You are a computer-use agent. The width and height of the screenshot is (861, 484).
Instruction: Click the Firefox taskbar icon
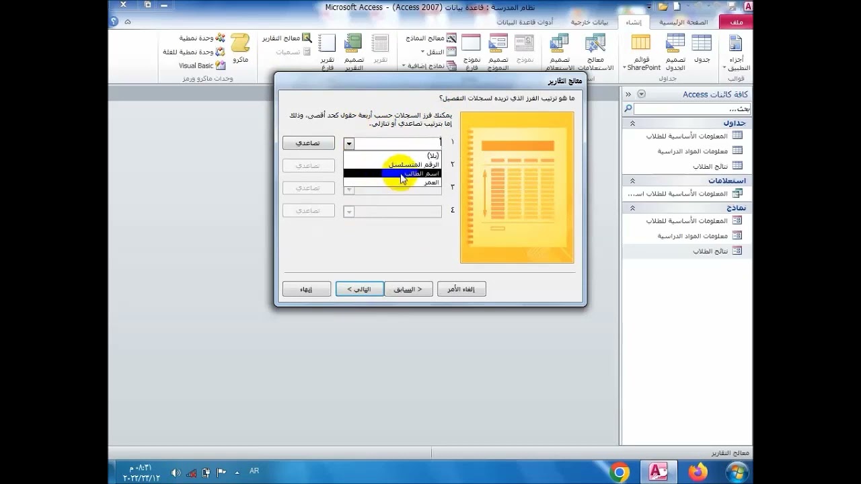698,473
